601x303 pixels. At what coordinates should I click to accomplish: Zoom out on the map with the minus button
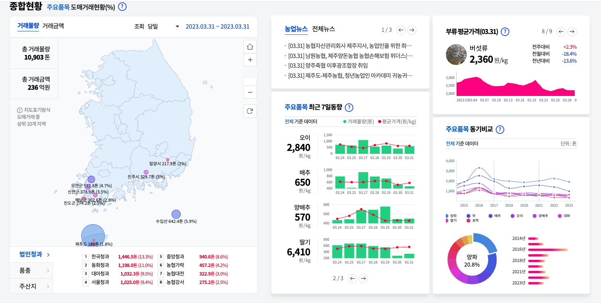point(250,92)
